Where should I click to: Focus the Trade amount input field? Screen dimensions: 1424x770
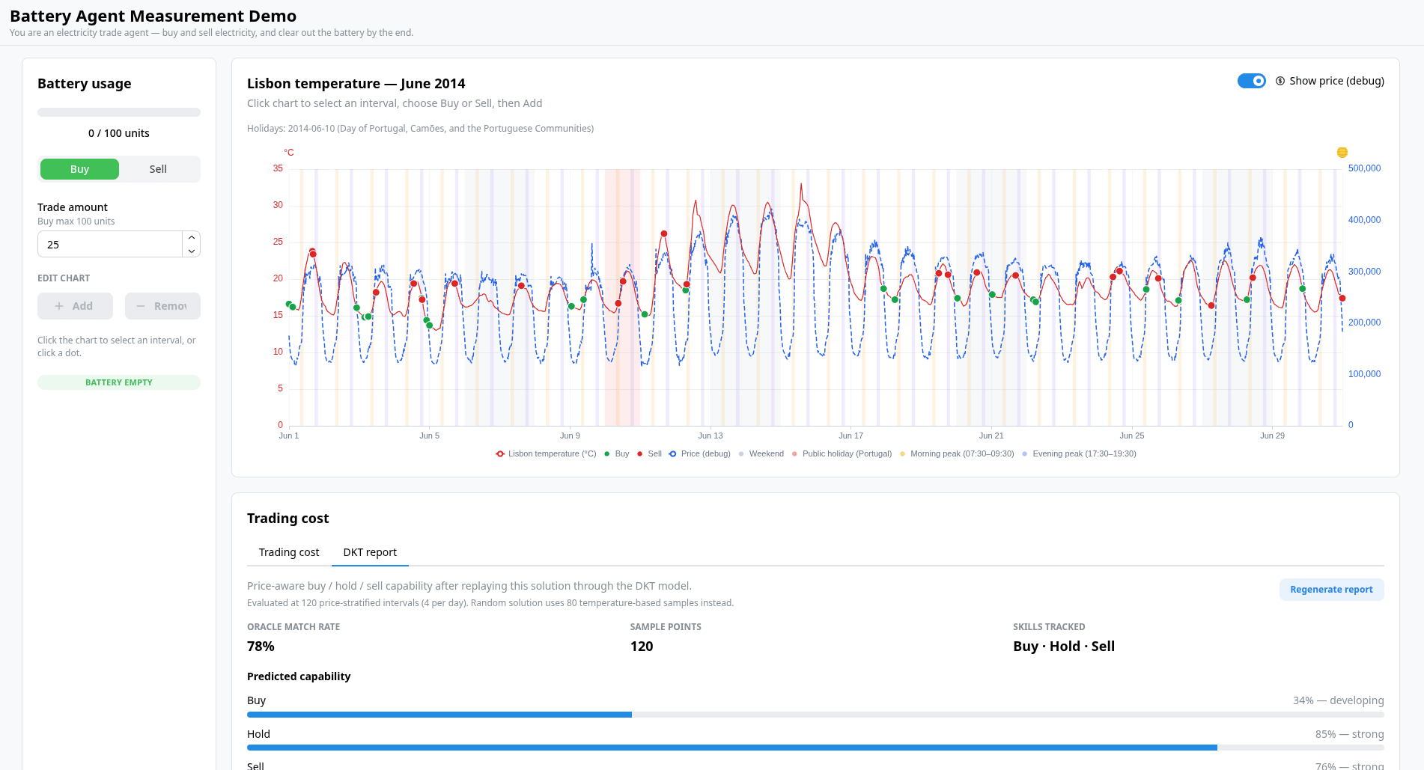coord(110,244)
